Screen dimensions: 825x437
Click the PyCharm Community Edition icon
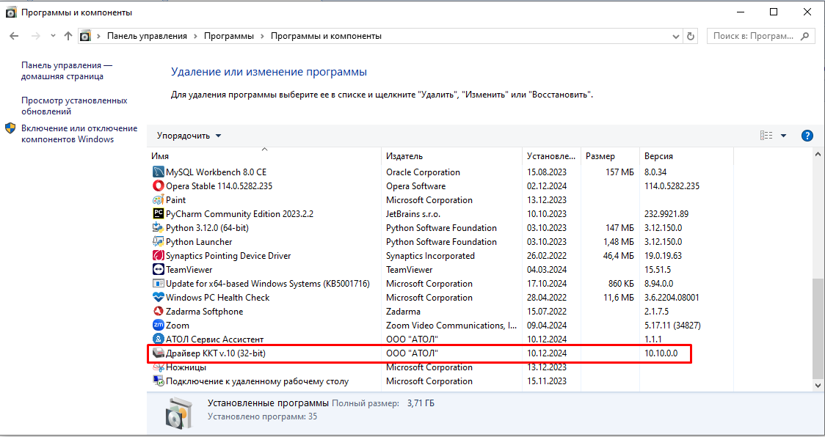coord(158,214)
